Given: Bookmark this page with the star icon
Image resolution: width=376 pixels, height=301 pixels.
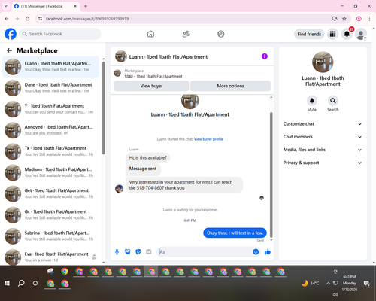Looking at the screenshot, I should [x=344, y=19].
